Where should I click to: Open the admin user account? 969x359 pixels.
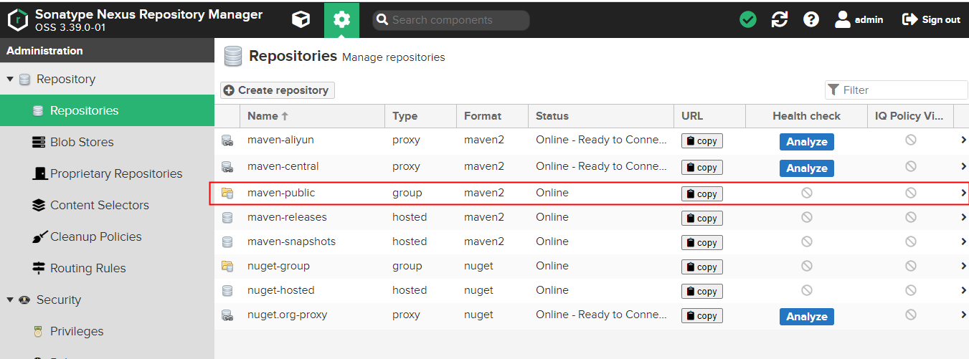[x=859, y=20]
